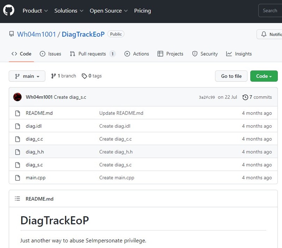Click the branch icon beside 1 branch
This screenshot has height=248, width=282.
(54, 76)
